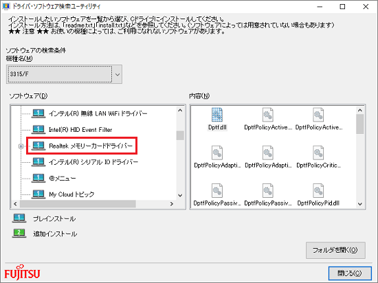Click the DptfPolicyPid.dll file icon
This screenshot has height=283, width=378.
(318, 190)
